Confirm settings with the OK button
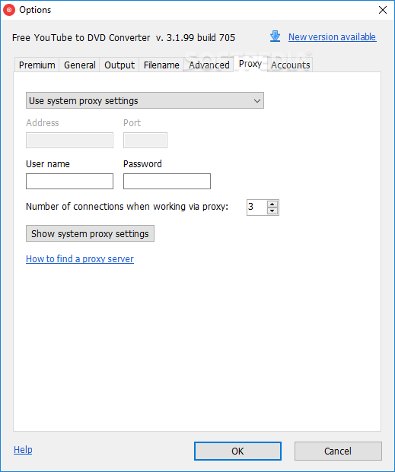Viewport: 395px width, 472px height. [x=237, y=451]
